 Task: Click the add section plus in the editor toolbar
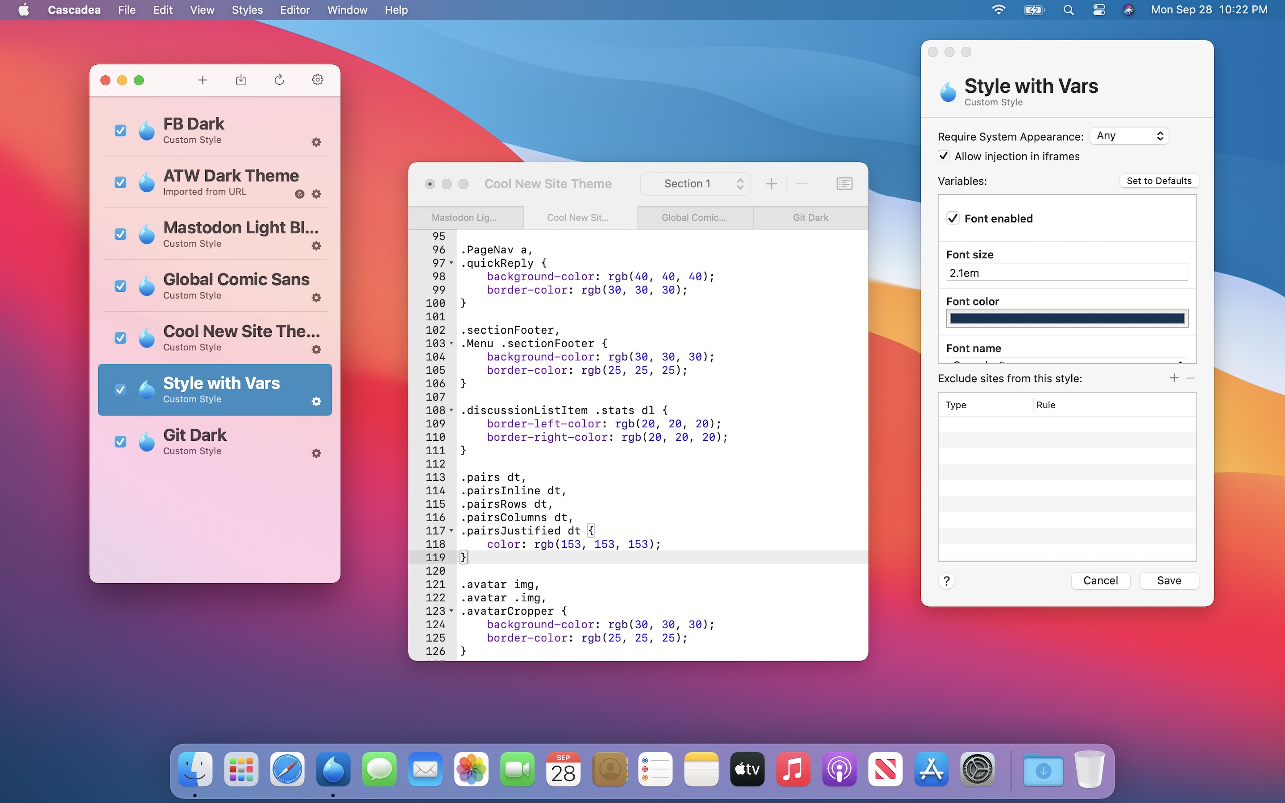pyautogui.click(x=771, y=184)
